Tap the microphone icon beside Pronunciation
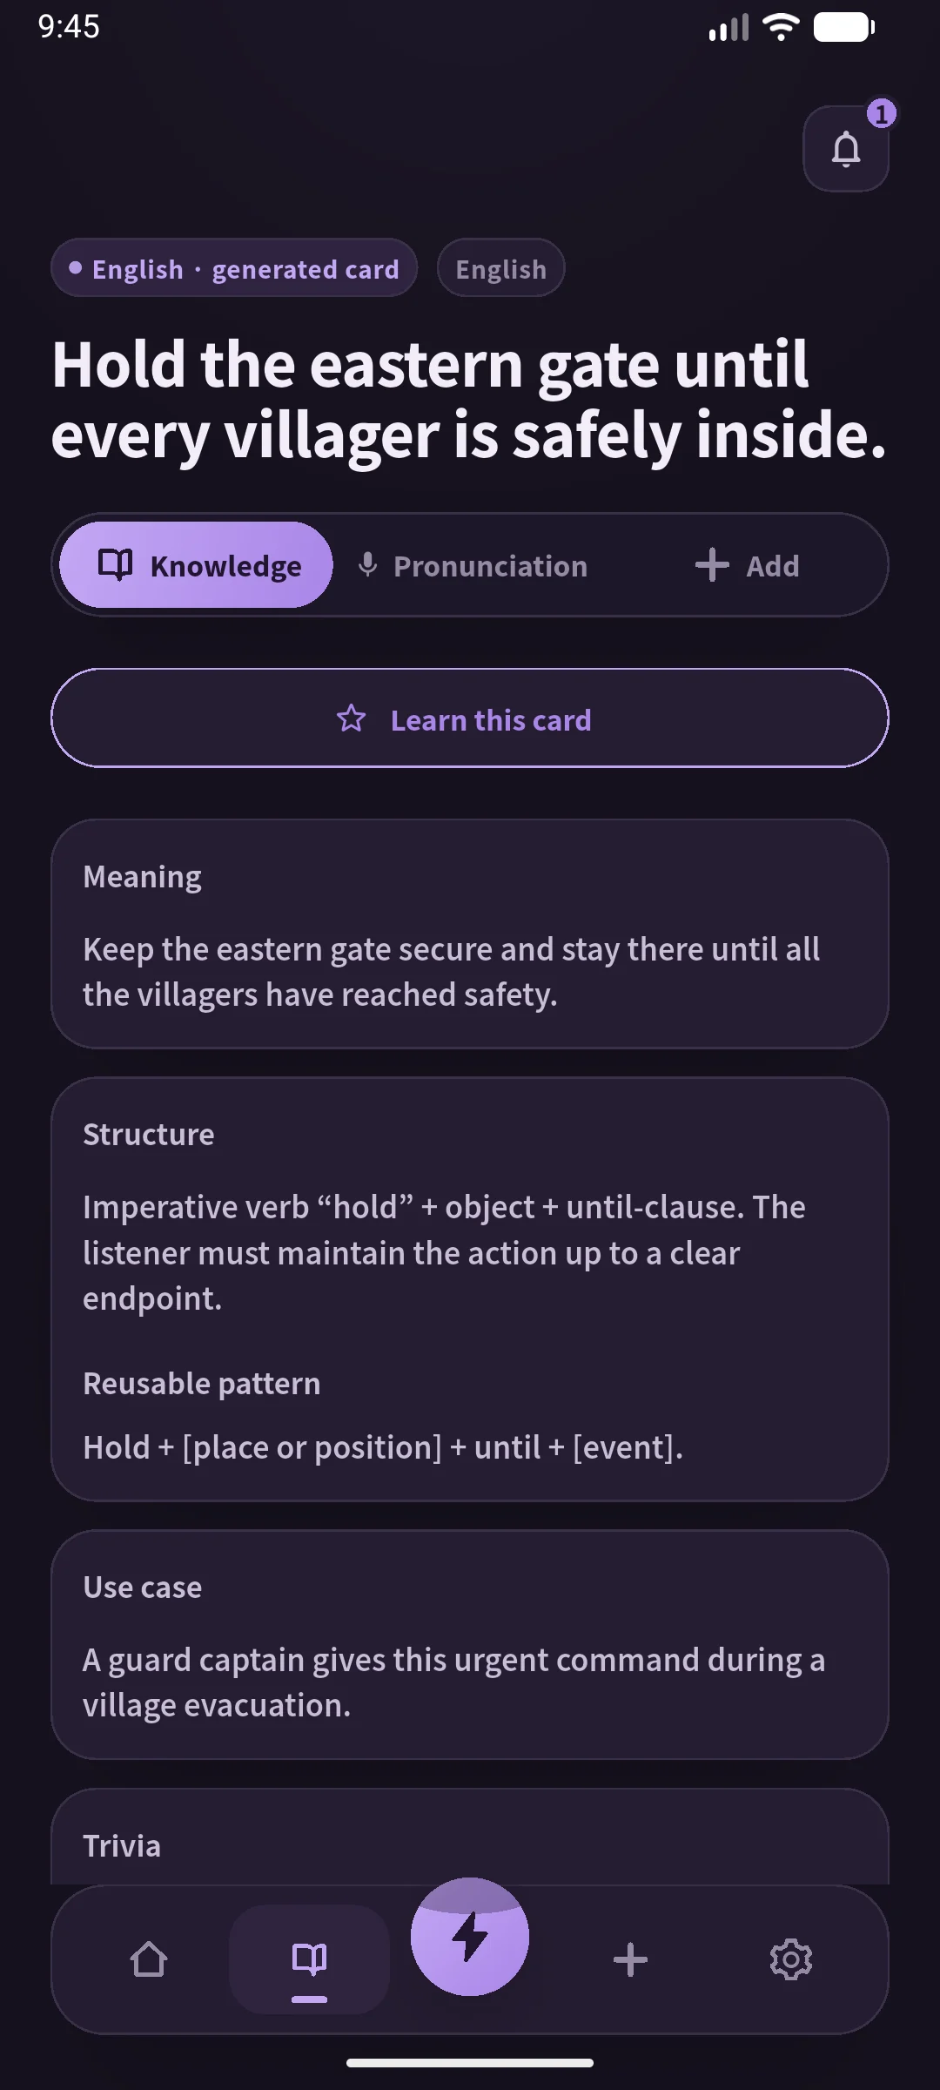The image size is (940, 2090). (368, 565)
